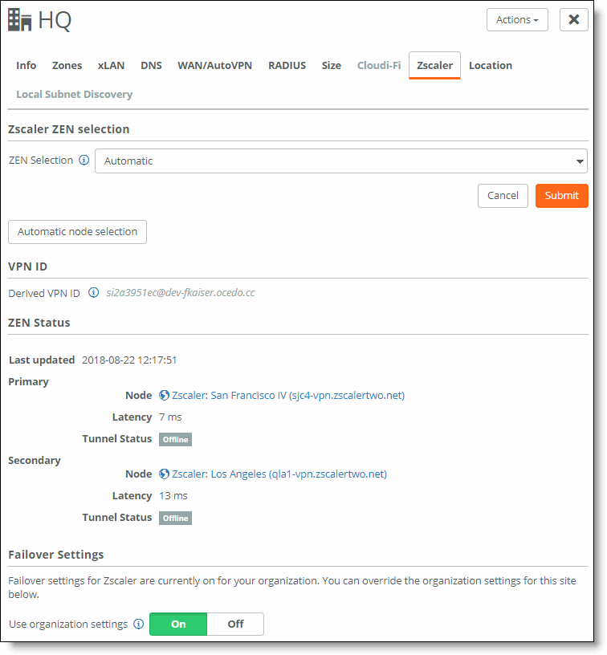This screenshot has width=607, height=655.
Task: Submit the ZEN selection
Action: [561, 196]
